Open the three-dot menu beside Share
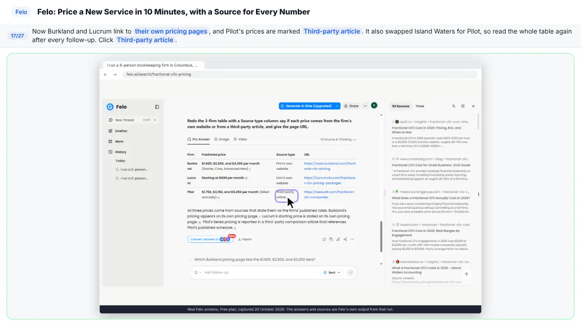 coord(365,106)
